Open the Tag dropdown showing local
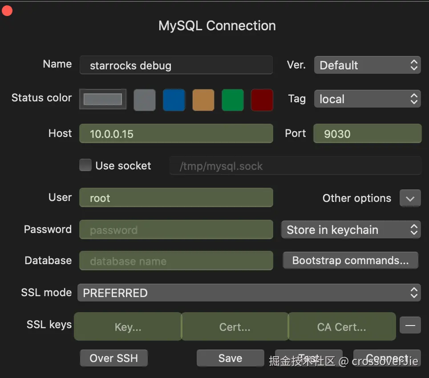 point(367,99)
